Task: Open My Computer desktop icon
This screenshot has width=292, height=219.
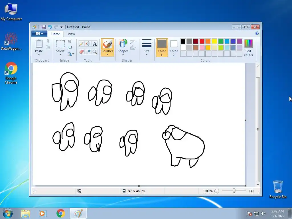Action: (11, 11)
